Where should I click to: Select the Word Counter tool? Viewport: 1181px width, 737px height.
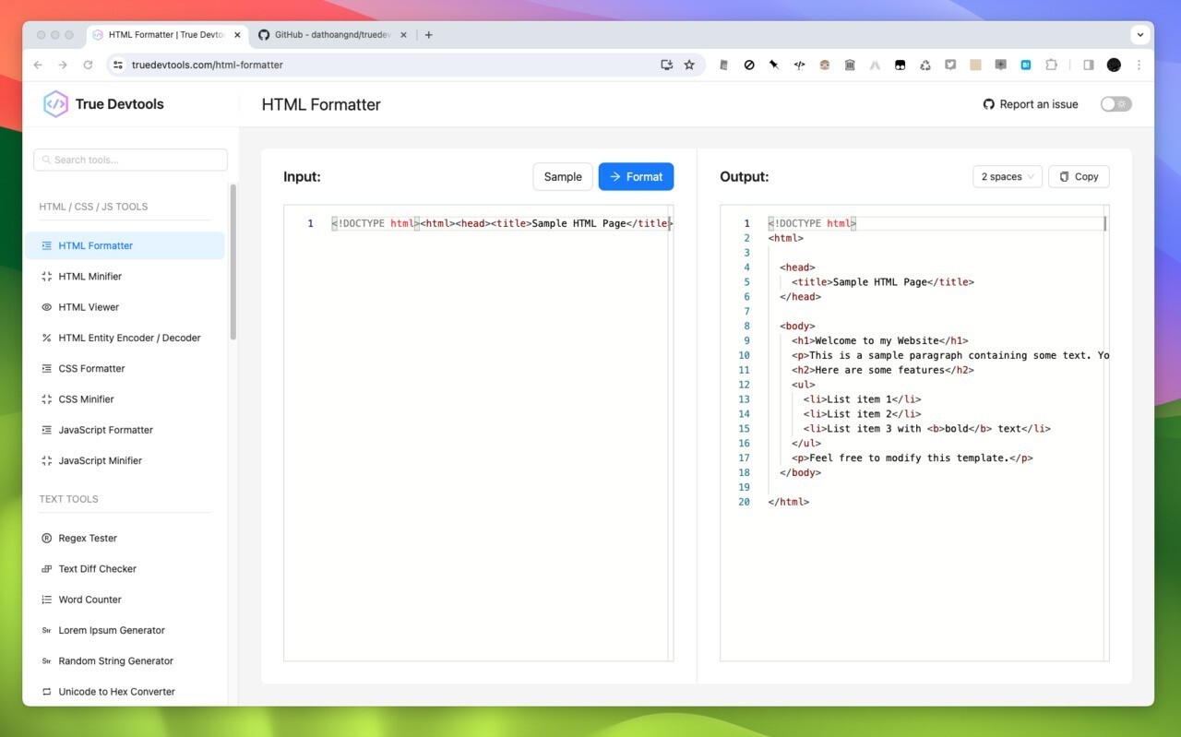point(89,599)
